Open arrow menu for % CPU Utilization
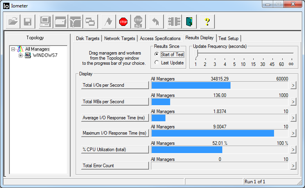 pos(293,150)
